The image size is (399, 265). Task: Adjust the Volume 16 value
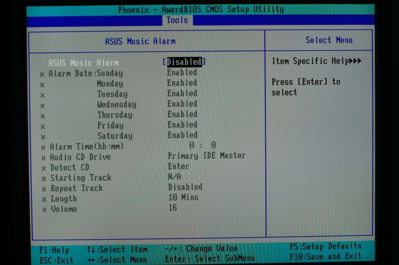tap(172, 208)
